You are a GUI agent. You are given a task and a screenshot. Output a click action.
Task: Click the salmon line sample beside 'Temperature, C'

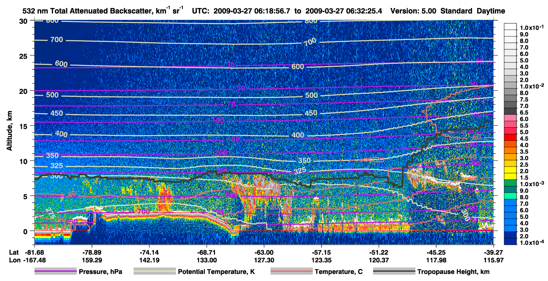[291, 272]
